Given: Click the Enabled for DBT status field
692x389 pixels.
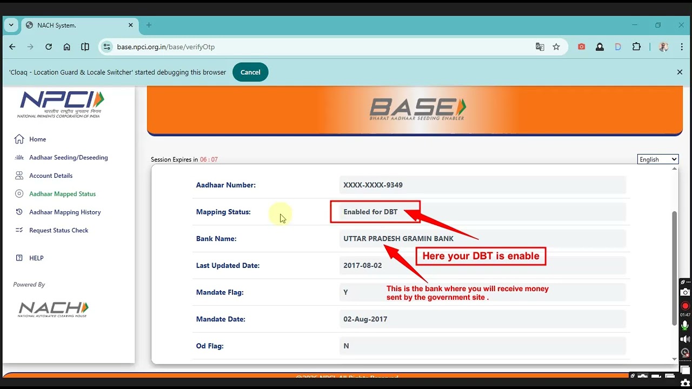Looking at the screenshot, I should click(483, 212).
